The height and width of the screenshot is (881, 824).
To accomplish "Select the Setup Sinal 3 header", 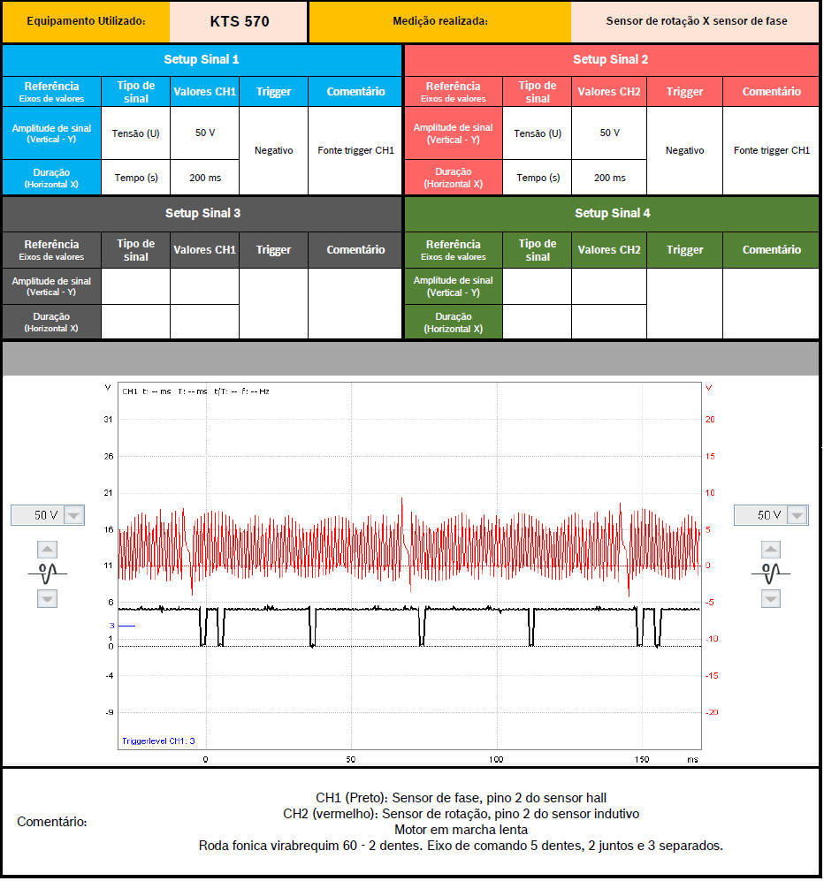I will coord(202,214).
